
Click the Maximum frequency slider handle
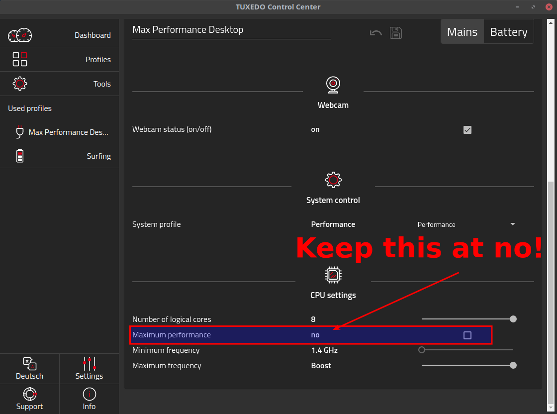point(513,365)
